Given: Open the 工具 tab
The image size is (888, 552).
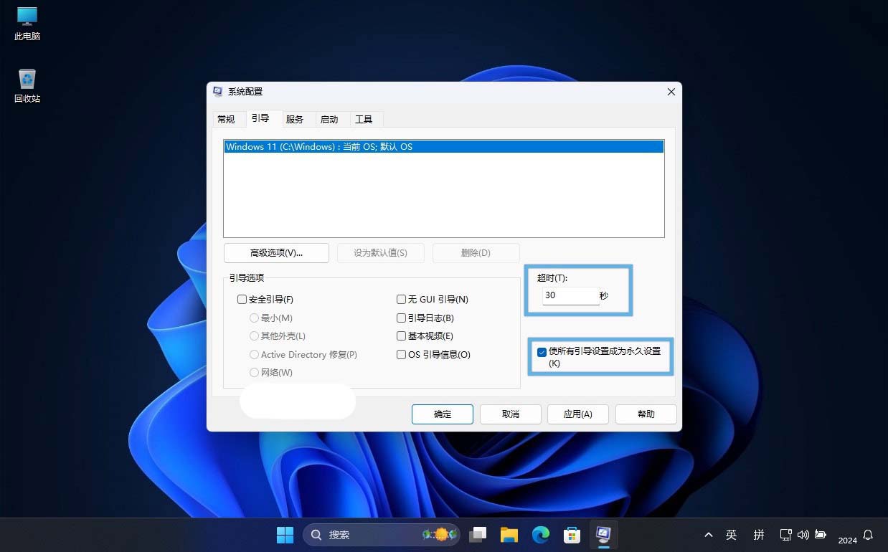Looking at the screenshot, I should click(364, 120).
